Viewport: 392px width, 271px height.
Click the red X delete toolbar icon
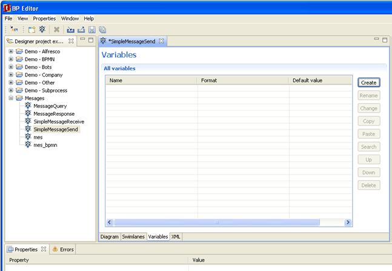coord(57,29)
